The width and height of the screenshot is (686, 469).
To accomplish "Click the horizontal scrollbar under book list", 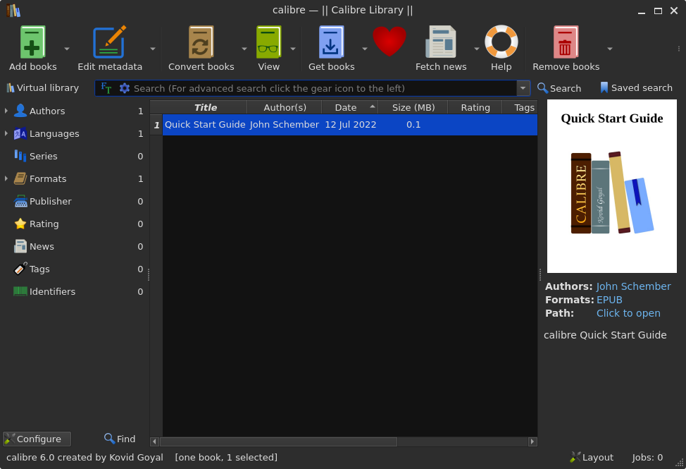I will pyautogui.click(x=278, y=441).
